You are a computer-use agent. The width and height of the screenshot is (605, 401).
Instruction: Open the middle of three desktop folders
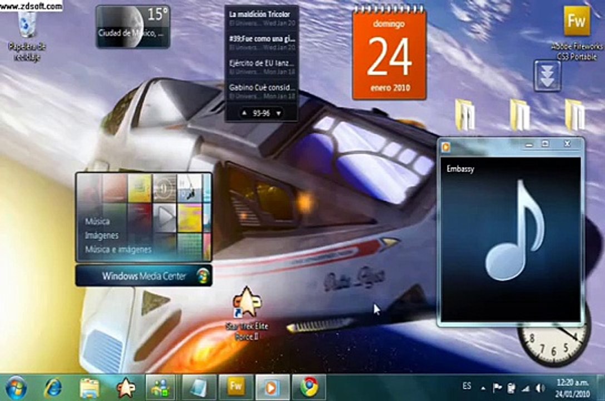tap(520, 114)
